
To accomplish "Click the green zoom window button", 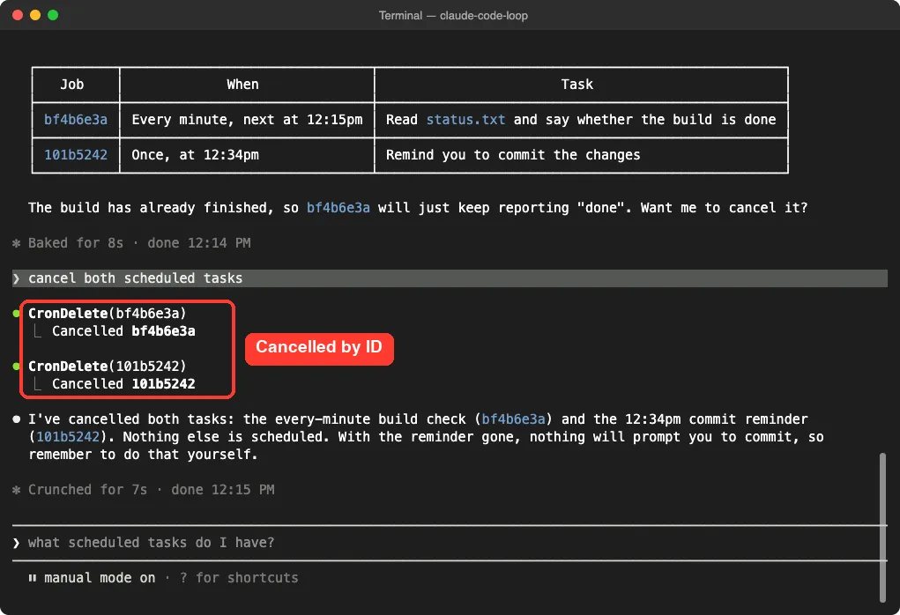I will [x=53, y=15].
